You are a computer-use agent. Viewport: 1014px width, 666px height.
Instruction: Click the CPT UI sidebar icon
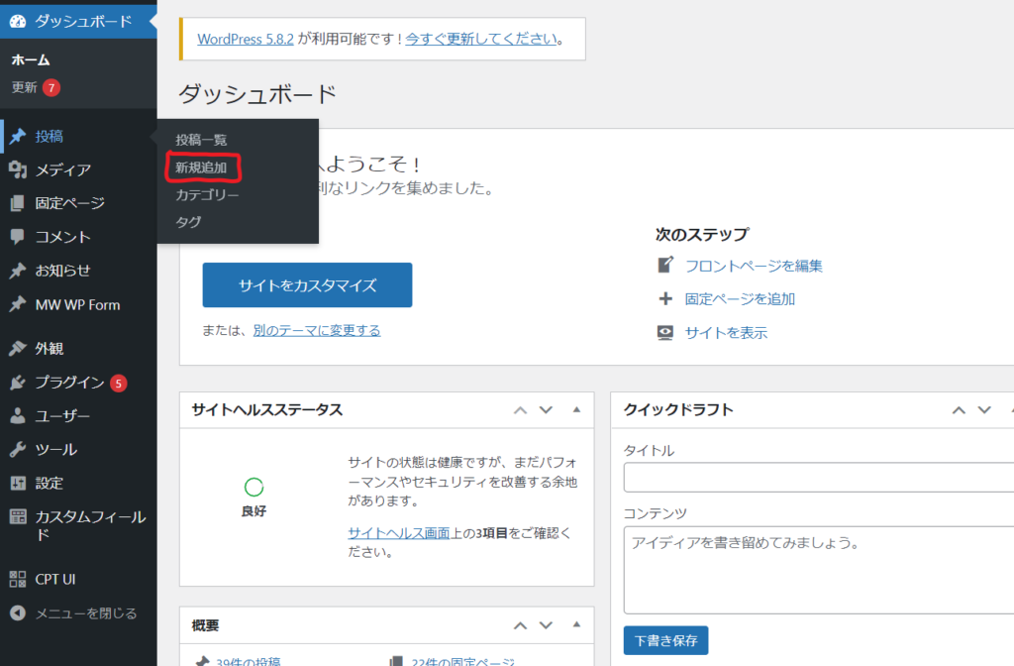tap(18, 579)
